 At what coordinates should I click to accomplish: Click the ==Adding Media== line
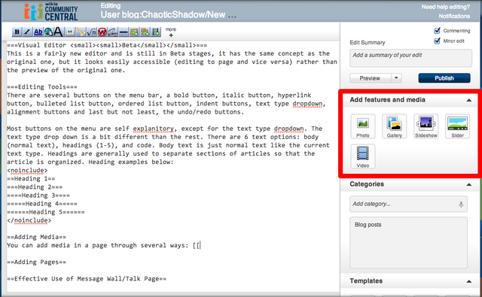[36, 237]
